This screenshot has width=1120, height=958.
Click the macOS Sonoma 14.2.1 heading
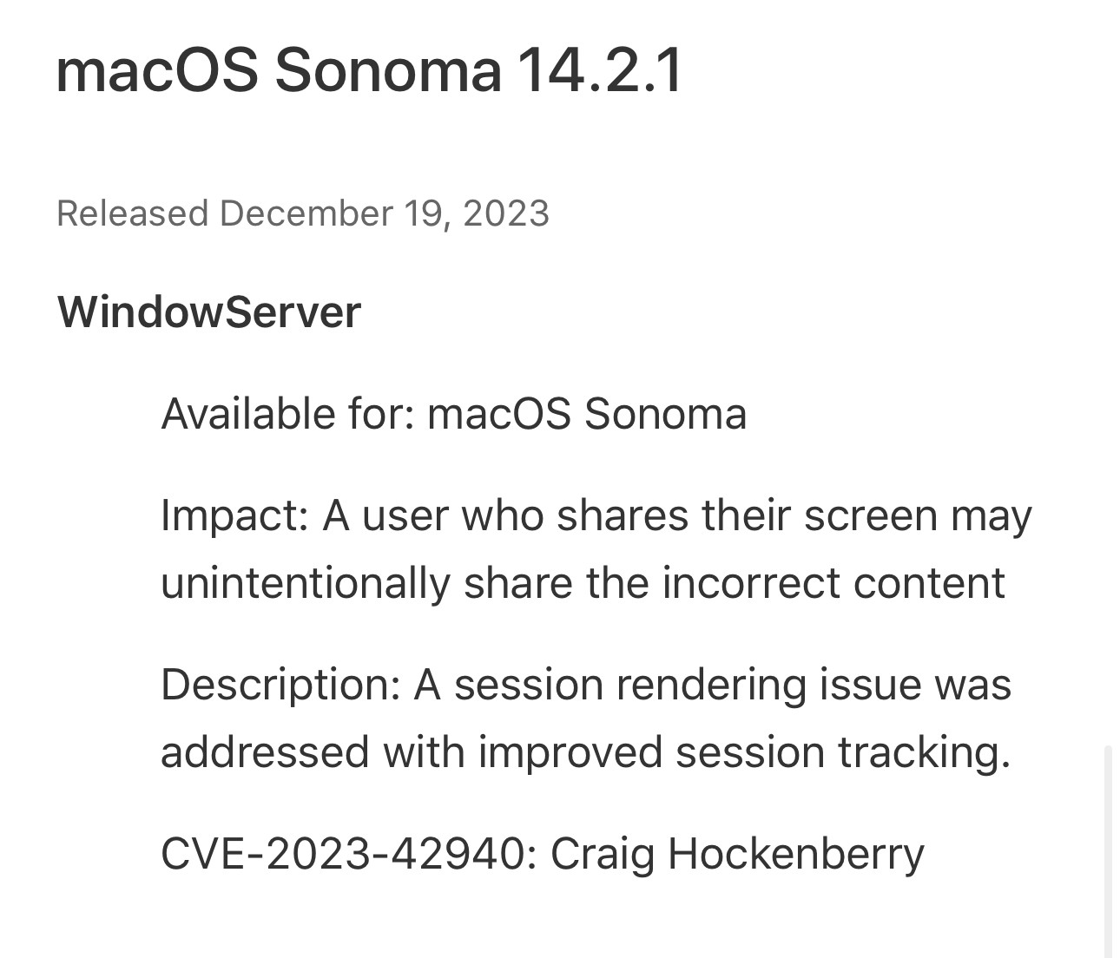coord(368,69)
